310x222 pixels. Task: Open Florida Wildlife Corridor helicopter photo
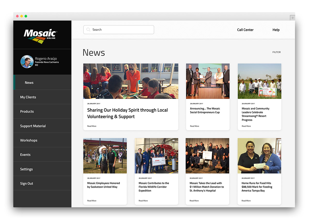coord(156,156)
